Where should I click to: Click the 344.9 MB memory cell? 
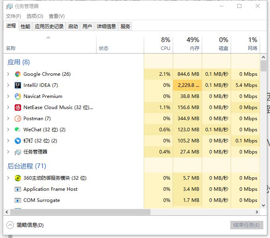click(188, 119)
